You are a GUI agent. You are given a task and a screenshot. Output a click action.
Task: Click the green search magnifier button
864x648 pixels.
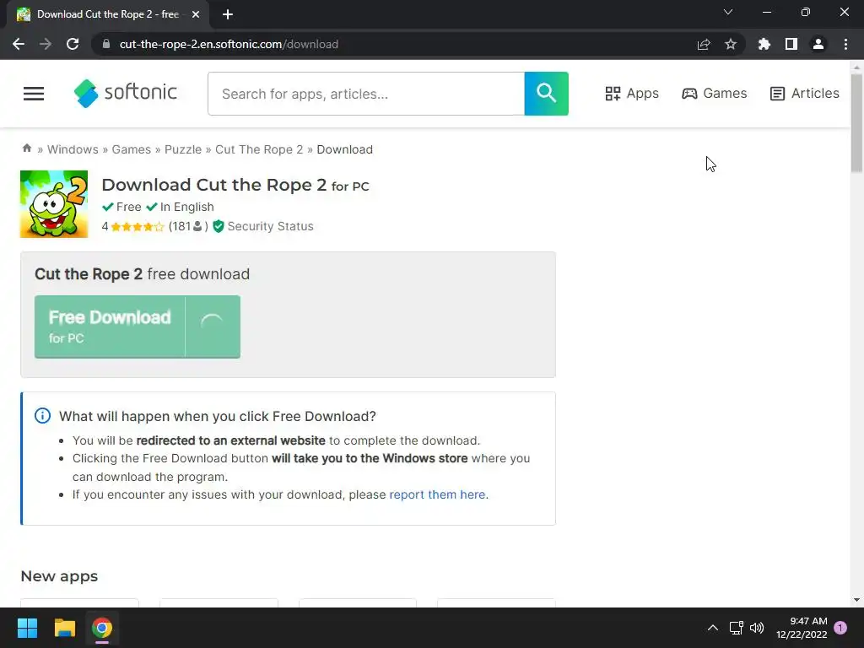tap(546, 94)
